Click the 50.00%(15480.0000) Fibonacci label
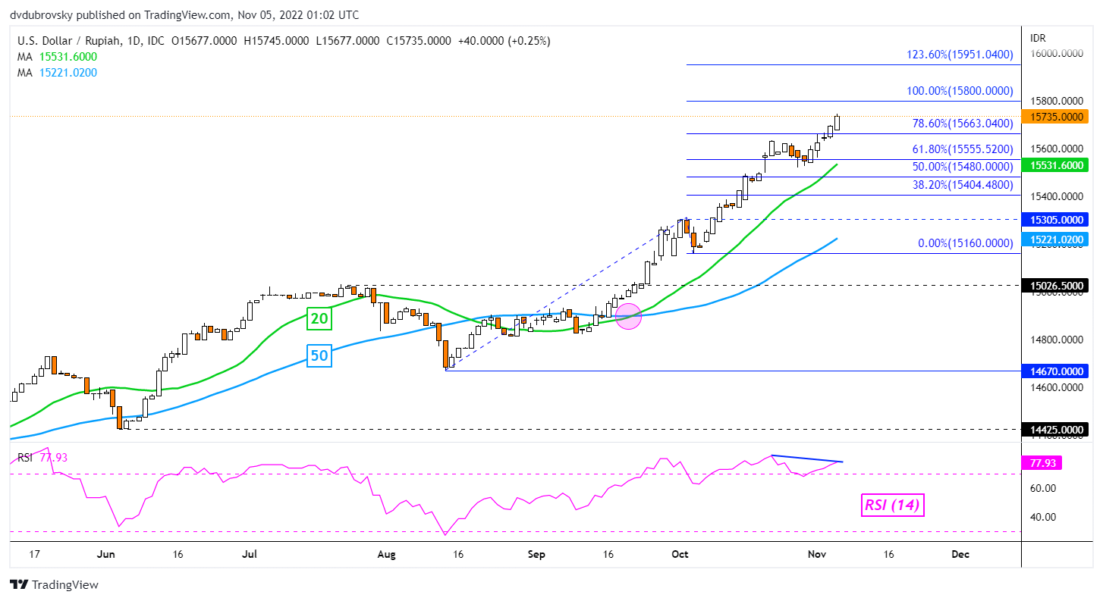This screenshot has height=601, width=1103. [x=963, y=167]
